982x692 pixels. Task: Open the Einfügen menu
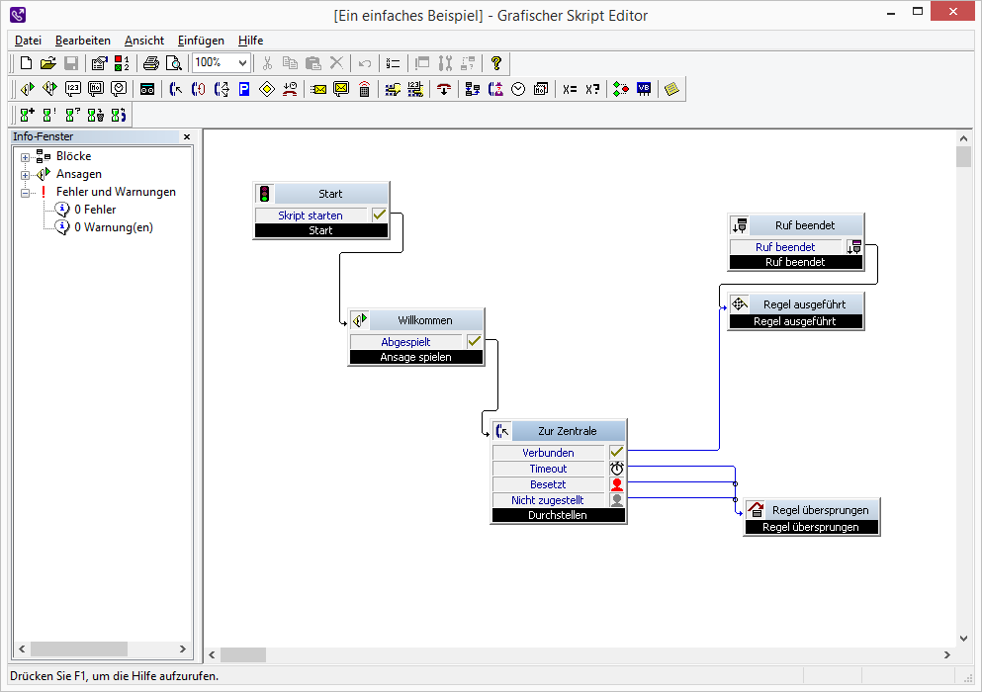click(x=201, y=41)
